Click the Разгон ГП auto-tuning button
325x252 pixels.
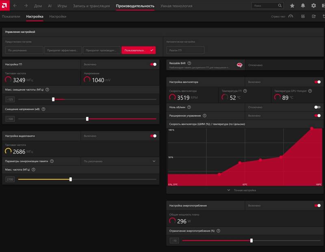point(185,50)
